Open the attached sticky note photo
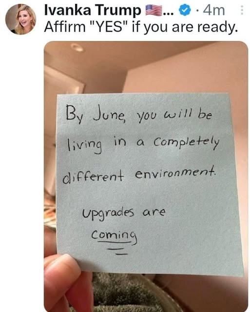This screenshot has width=250, height=312. 146,176
